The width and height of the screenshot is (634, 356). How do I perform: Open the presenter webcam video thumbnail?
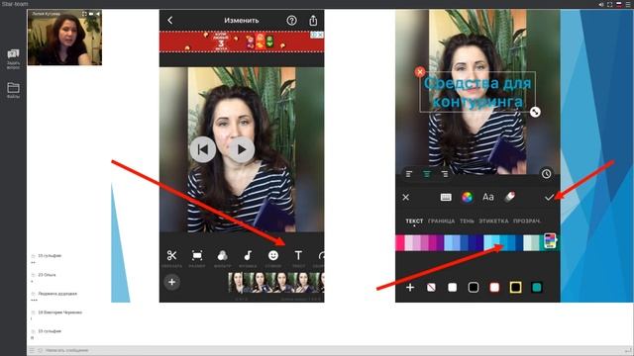[64, 38]
